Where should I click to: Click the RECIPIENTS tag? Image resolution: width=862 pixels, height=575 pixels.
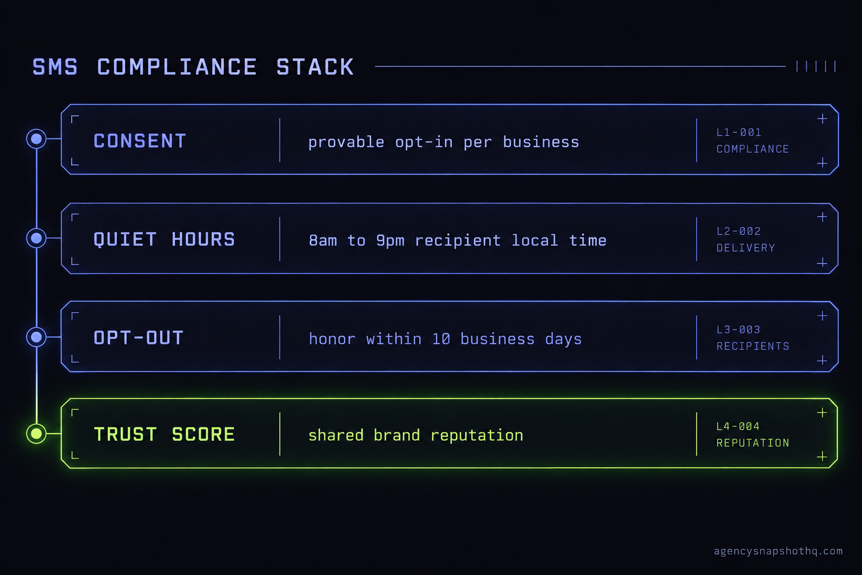coord(753,346)
